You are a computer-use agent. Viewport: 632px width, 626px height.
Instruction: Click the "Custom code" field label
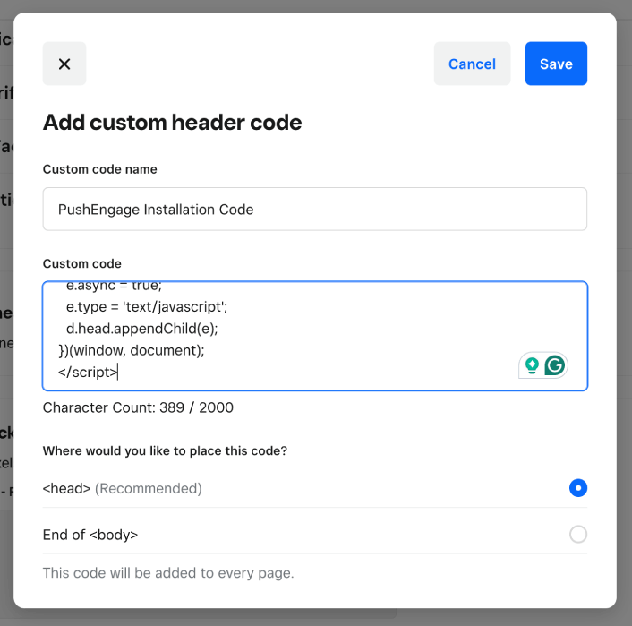82,264
